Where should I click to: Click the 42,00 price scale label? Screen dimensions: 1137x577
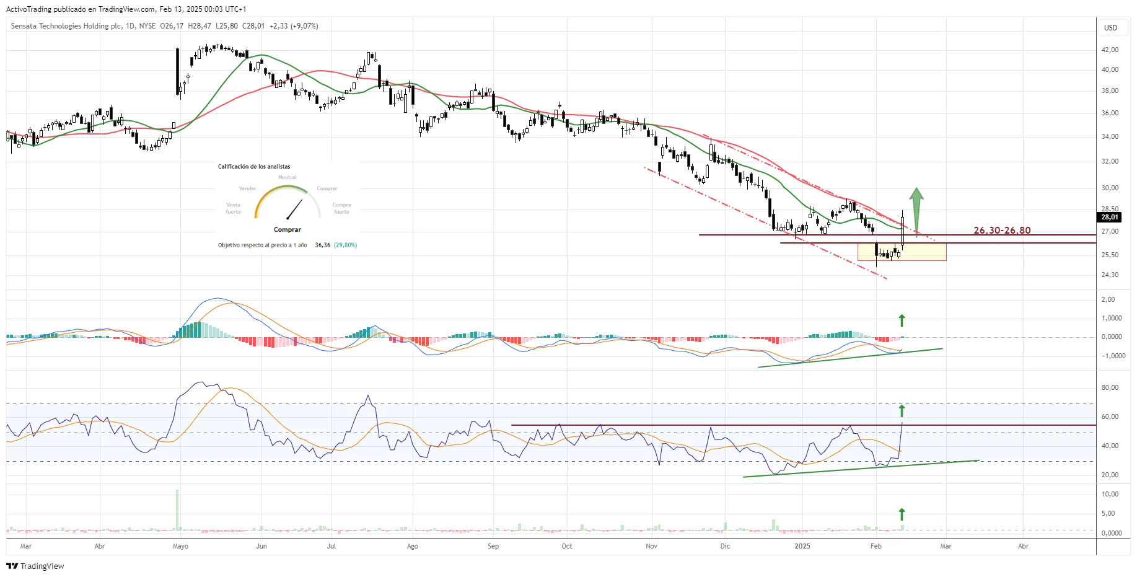[x=1109, y=50]
